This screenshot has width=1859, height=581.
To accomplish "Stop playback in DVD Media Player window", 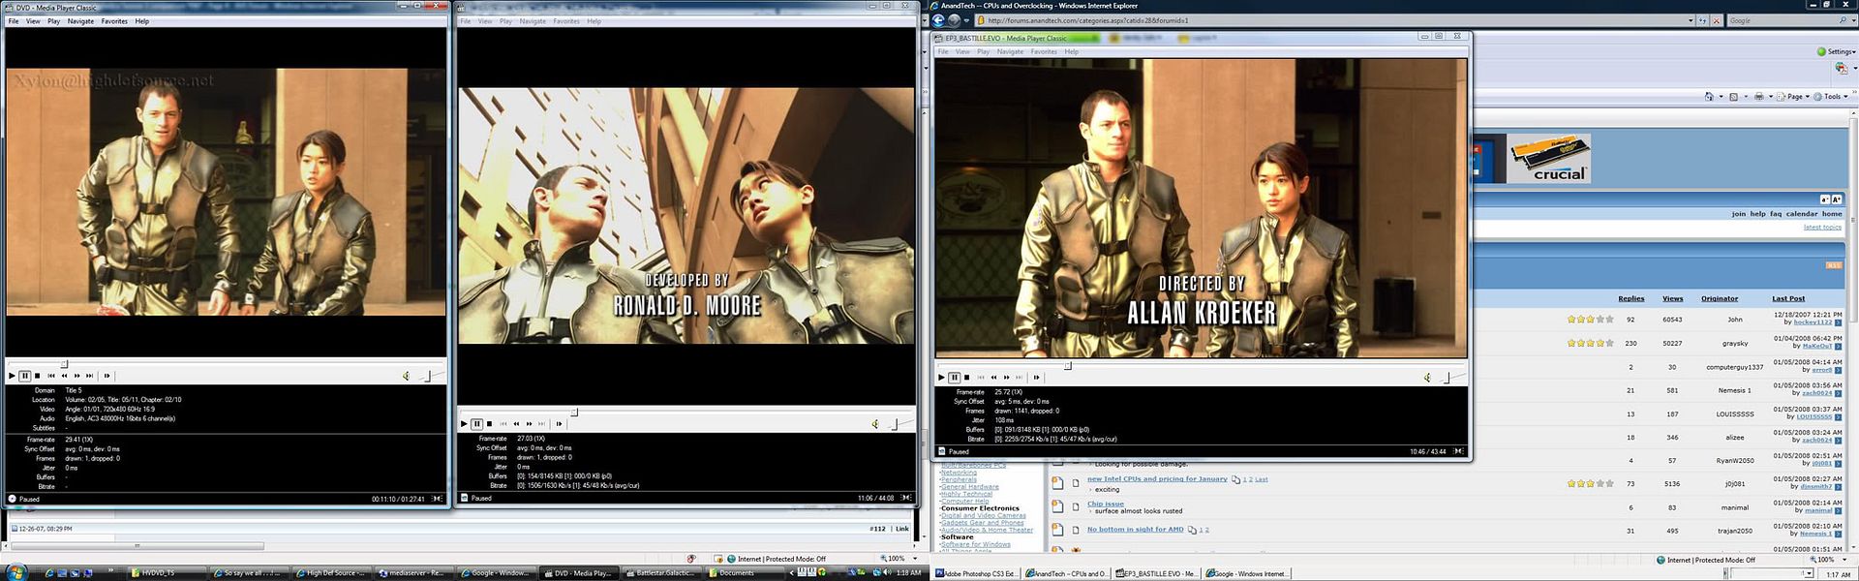I will tap(38, 376).
